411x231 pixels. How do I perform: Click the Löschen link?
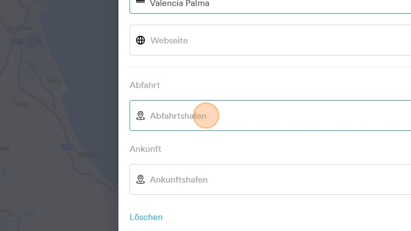coord(146,217)
